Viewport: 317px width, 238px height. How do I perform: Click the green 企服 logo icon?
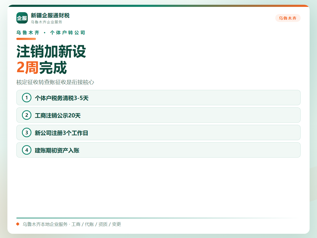click(x=22, y=18)
